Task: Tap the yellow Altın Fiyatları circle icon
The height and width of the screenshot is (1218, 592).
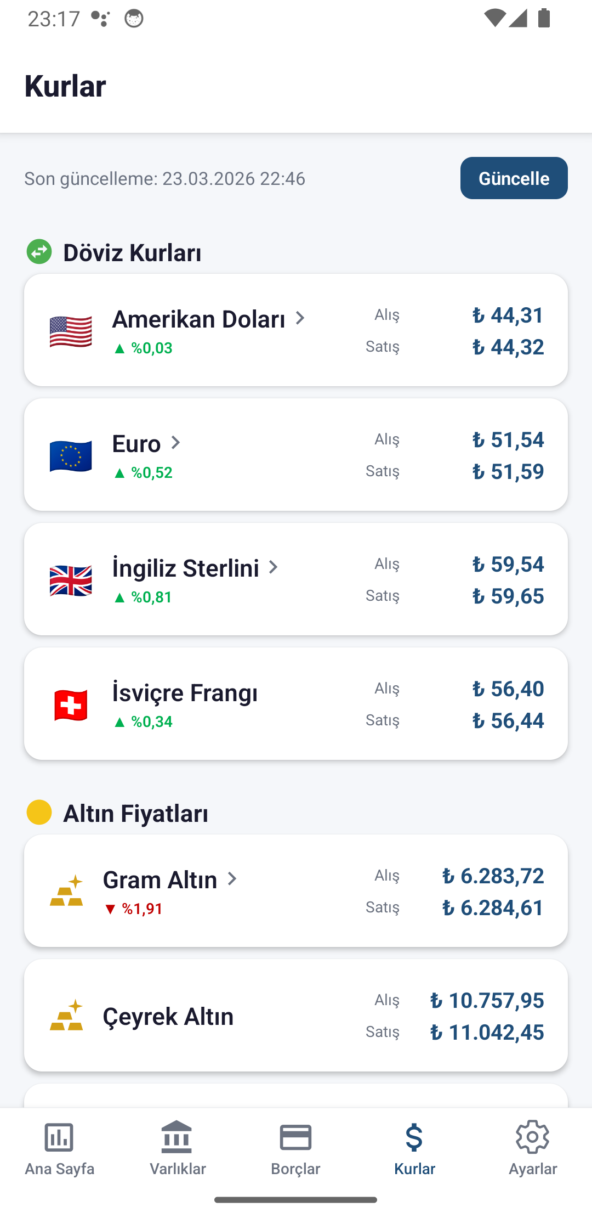Action: tap(39, 813)
